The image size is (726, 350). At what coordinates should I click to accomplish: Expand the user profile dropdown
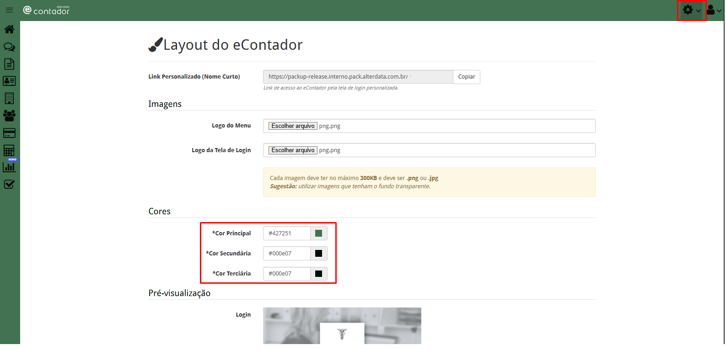714,10
